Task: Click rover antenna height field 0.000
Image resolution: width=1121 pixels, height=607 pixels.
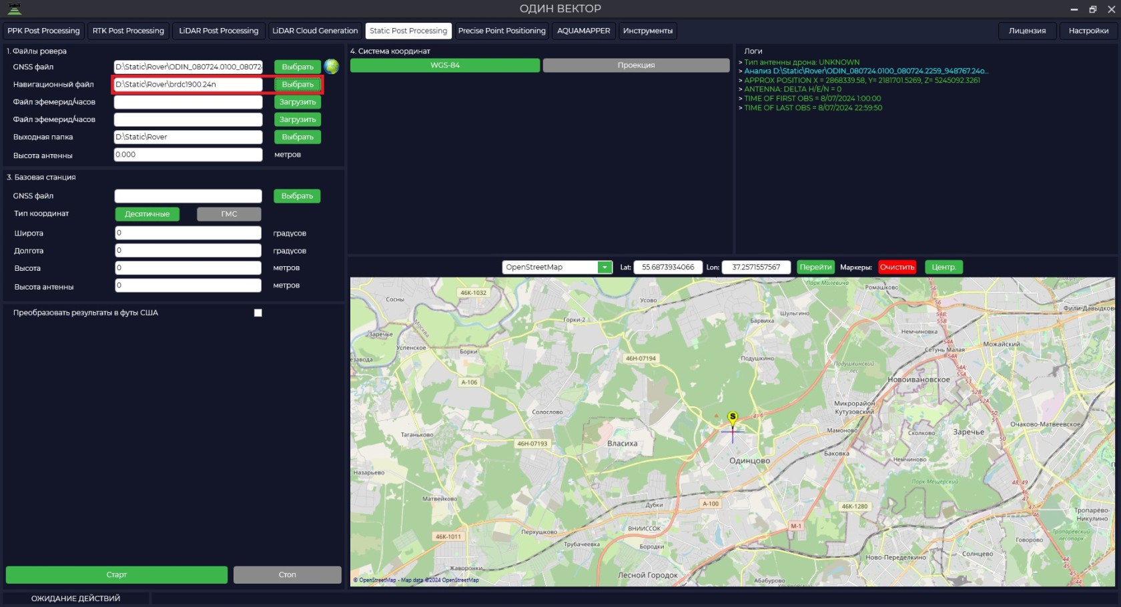Action: point(188,155)
